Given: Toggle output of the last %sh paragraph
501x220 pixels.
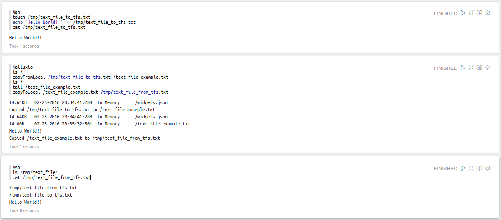Looking at the screenshot, I should [480, 168].
